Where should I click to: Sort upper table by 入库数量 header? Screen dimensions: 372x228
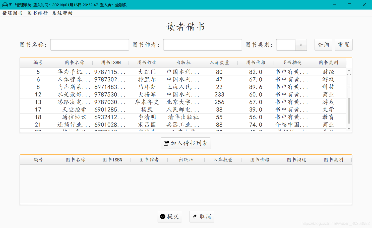[219, 63]
